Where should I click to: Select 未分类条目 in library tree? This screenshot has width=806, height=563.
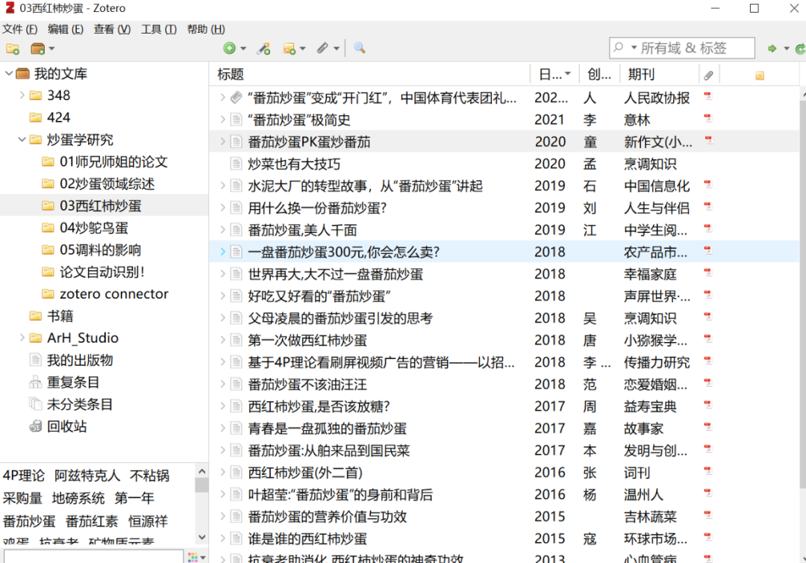point(80,404)
